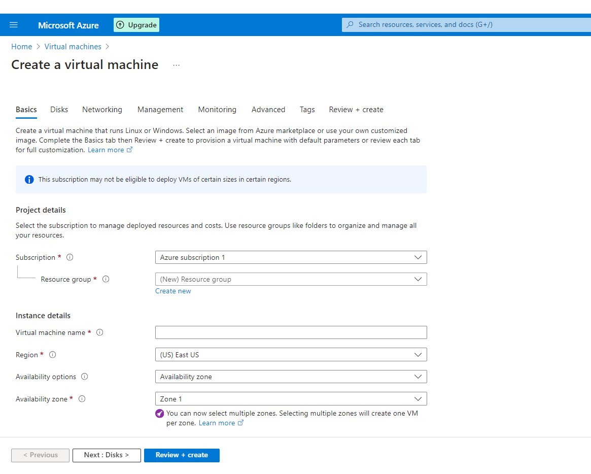The height and width of the screenshot is (474, 591).
Task: Show info tooltip for Resource group
Action: (x=106, y=279)
